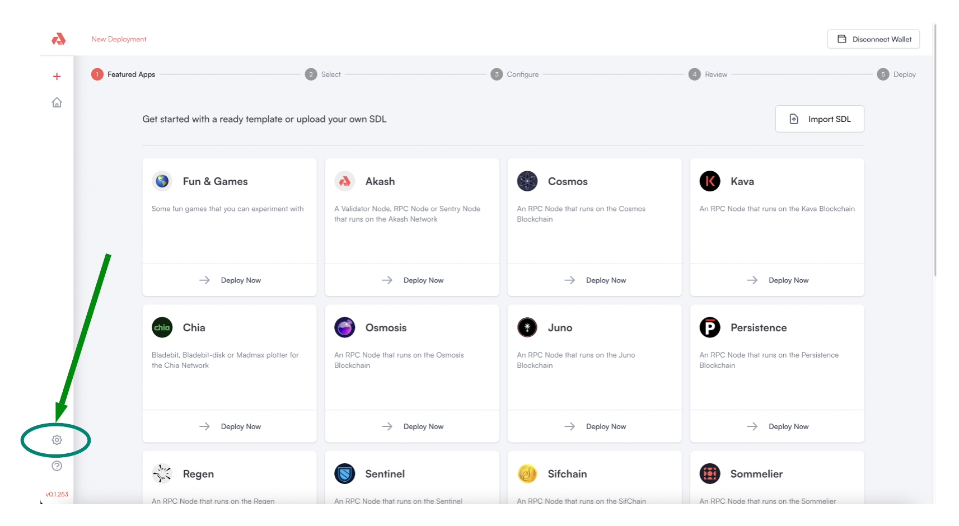Image resolution: width=959 pixels, height=526 pixels.
Task: Go to step 3 Configure
Action: 514,74
